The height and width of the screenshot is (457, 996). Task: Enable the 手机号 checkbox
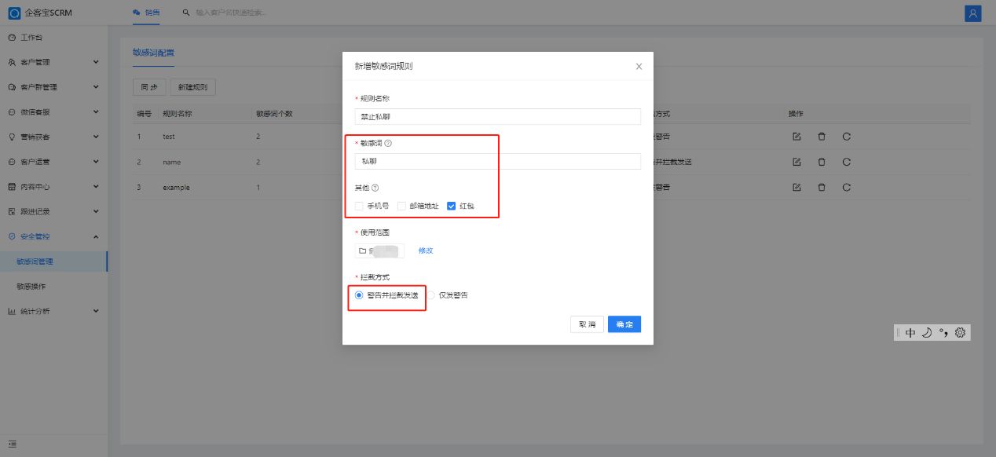(359, 206)
